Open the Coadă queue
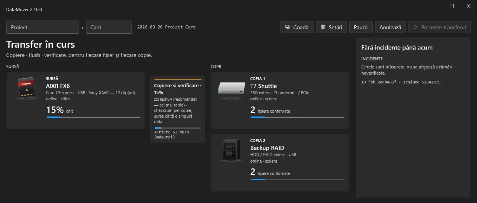477x203 pixels. (x=297, y=27)
